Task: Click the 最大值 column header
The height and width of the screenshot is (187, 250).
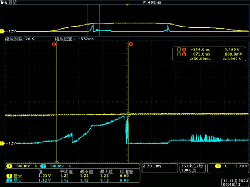Action: (x=107, y=172)
